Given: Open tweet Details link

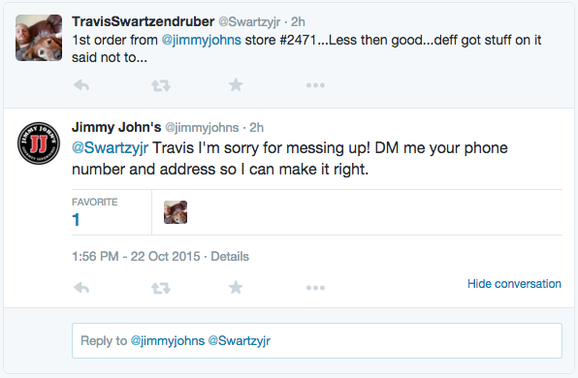Looking at the screenshot, I should click(x=230, y=257).
